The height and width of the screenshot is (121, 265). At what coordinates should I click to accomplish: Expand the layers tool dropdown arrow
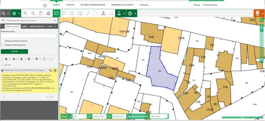19,14
